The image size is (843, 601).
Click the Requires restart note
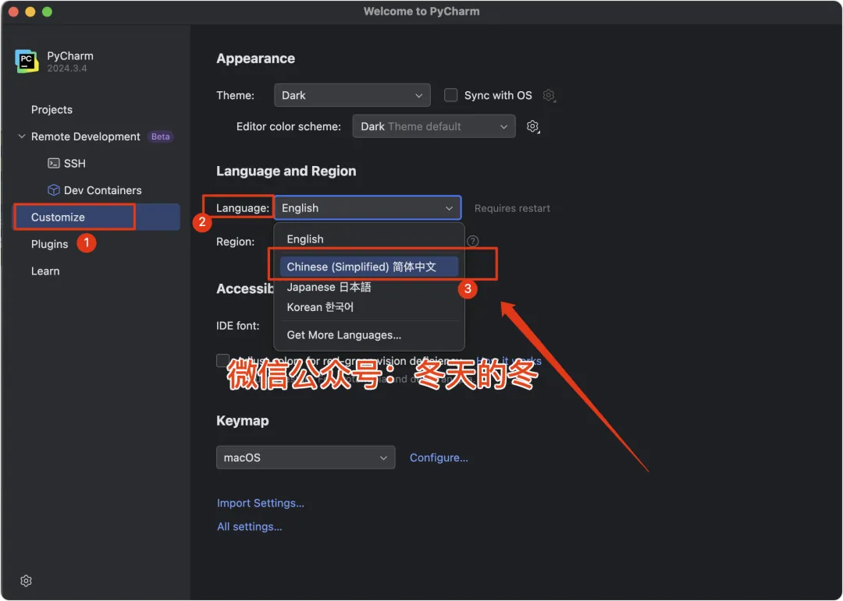point(512,208)
